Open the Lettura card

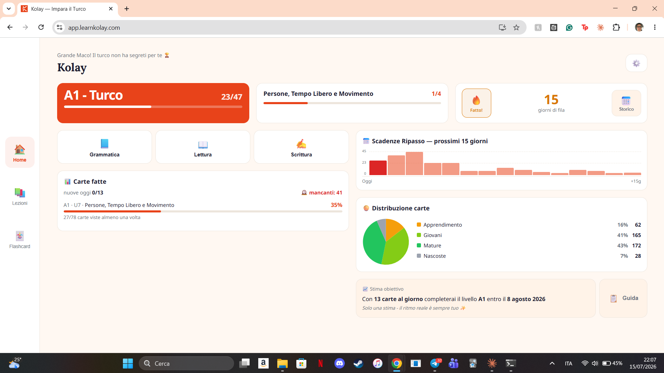click(x=203, y=147)
